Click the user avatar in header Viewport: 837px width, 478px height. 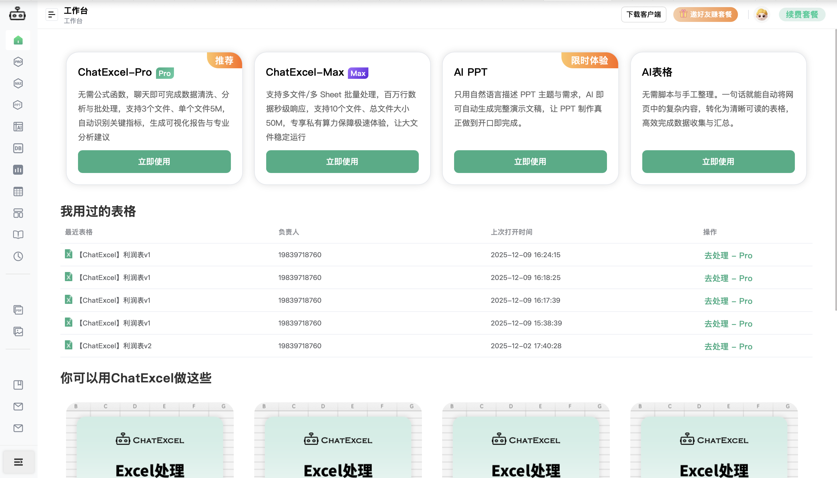762,15
